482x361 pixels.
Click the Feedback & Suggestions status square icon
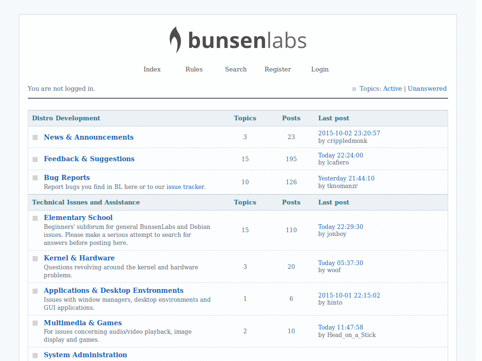[x=35, y=159]
